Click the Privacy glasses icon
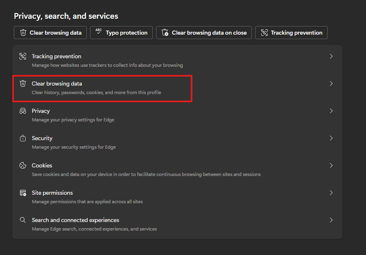Viewport: 366px width, 255px height. pos(23,111)
